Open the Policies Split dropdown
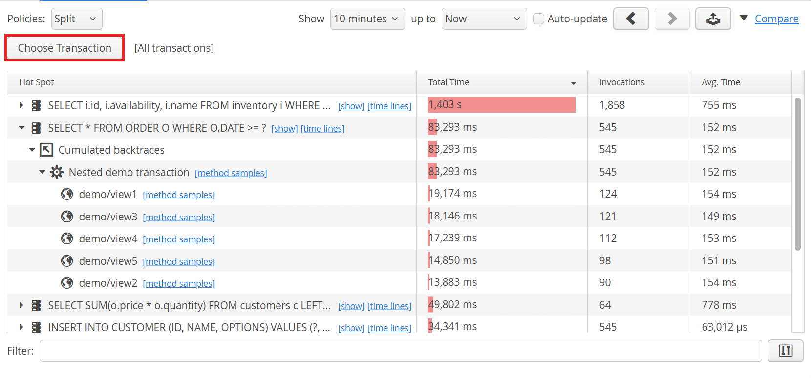The height and width of the screenshot is (378, 811). click(x=77, y=19)
